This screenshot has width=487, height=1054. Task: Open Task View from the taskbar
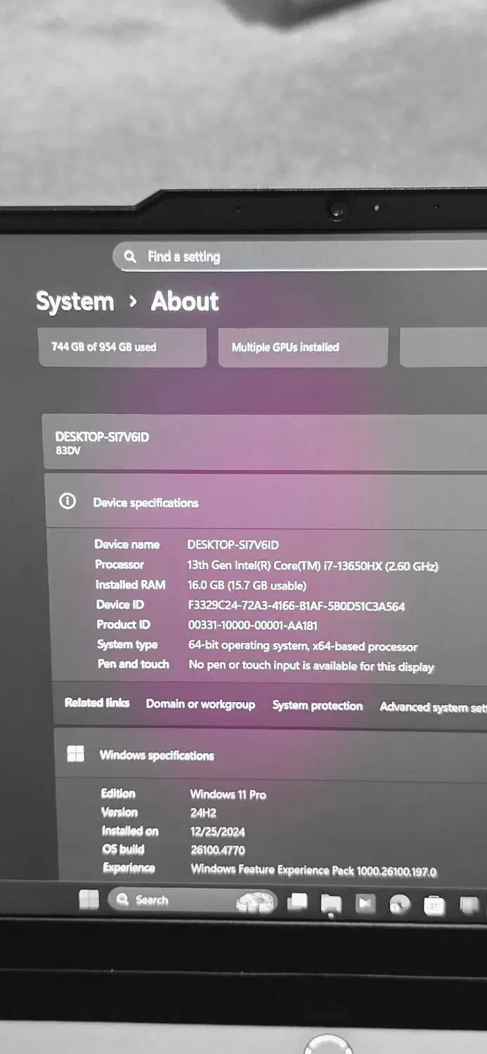tap(297, 902)
